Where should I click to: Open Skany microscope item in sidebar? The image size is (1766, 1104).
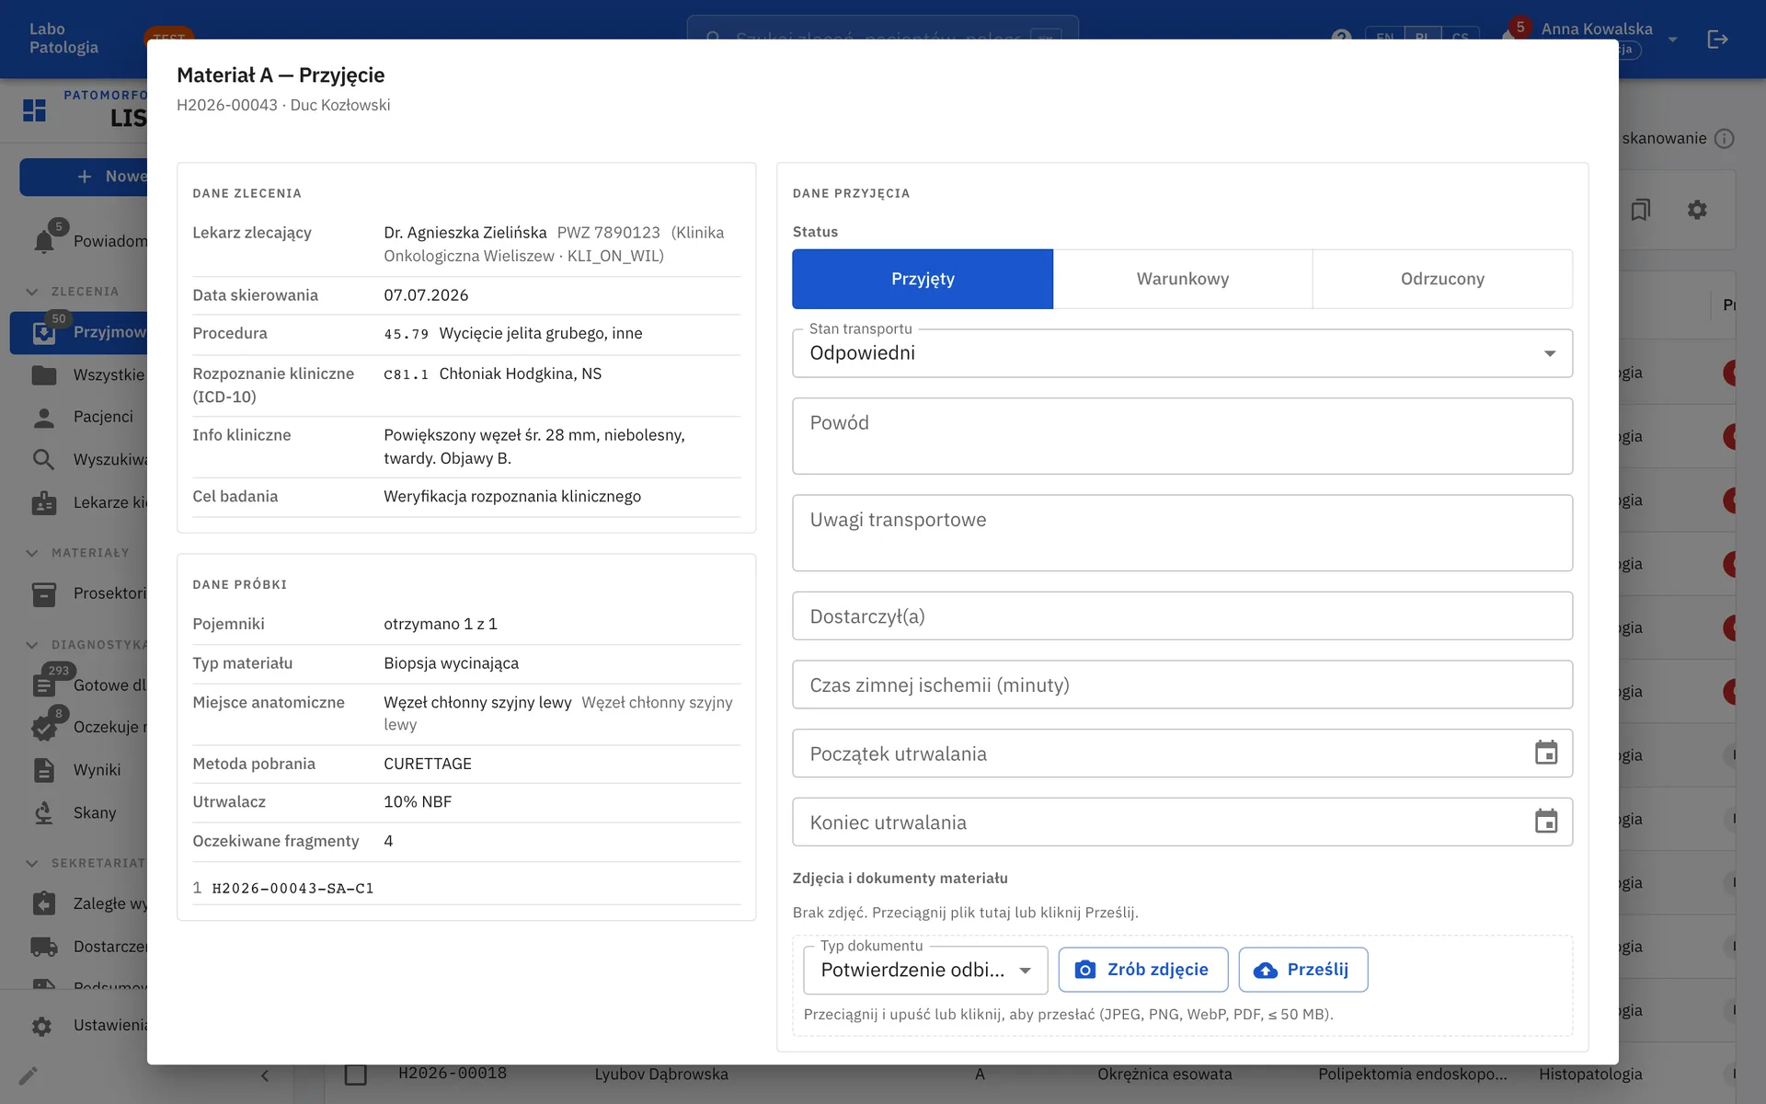(x=79, y=813)
